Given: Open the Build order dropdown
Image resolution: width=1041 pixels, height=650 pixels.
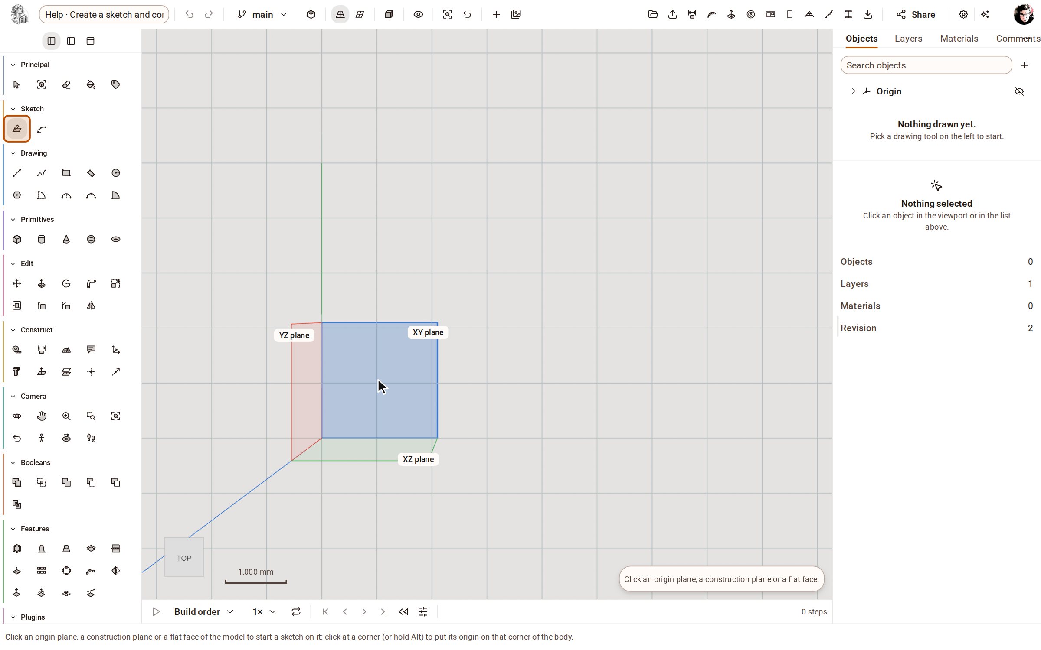Looking at the screenshot, I should (x=204, y=611).
